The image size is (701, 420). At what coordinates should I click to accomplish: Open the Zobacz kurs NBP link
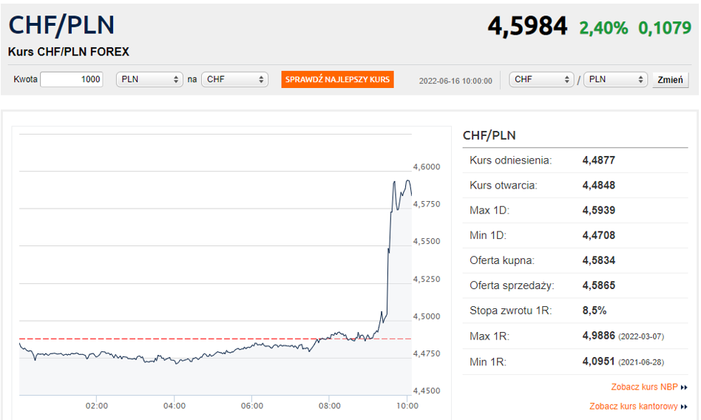click(x=644, y=387)
